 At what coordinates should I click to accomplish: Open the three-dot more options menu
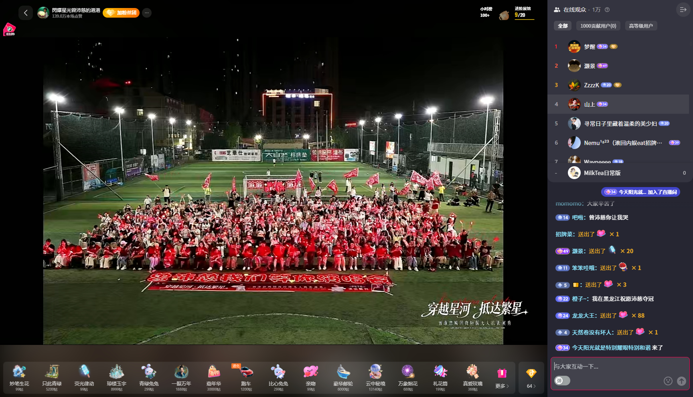(147, 13)
